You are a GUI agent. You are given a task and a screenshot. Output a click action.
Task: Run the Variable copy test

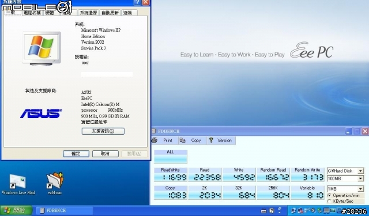tap(307, 192)
